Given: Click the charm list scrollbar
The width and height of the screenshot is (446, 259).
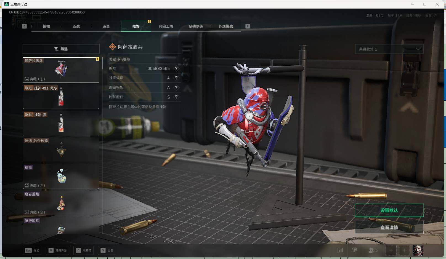Looking at the screenshot, I should [x=102, y=63].
